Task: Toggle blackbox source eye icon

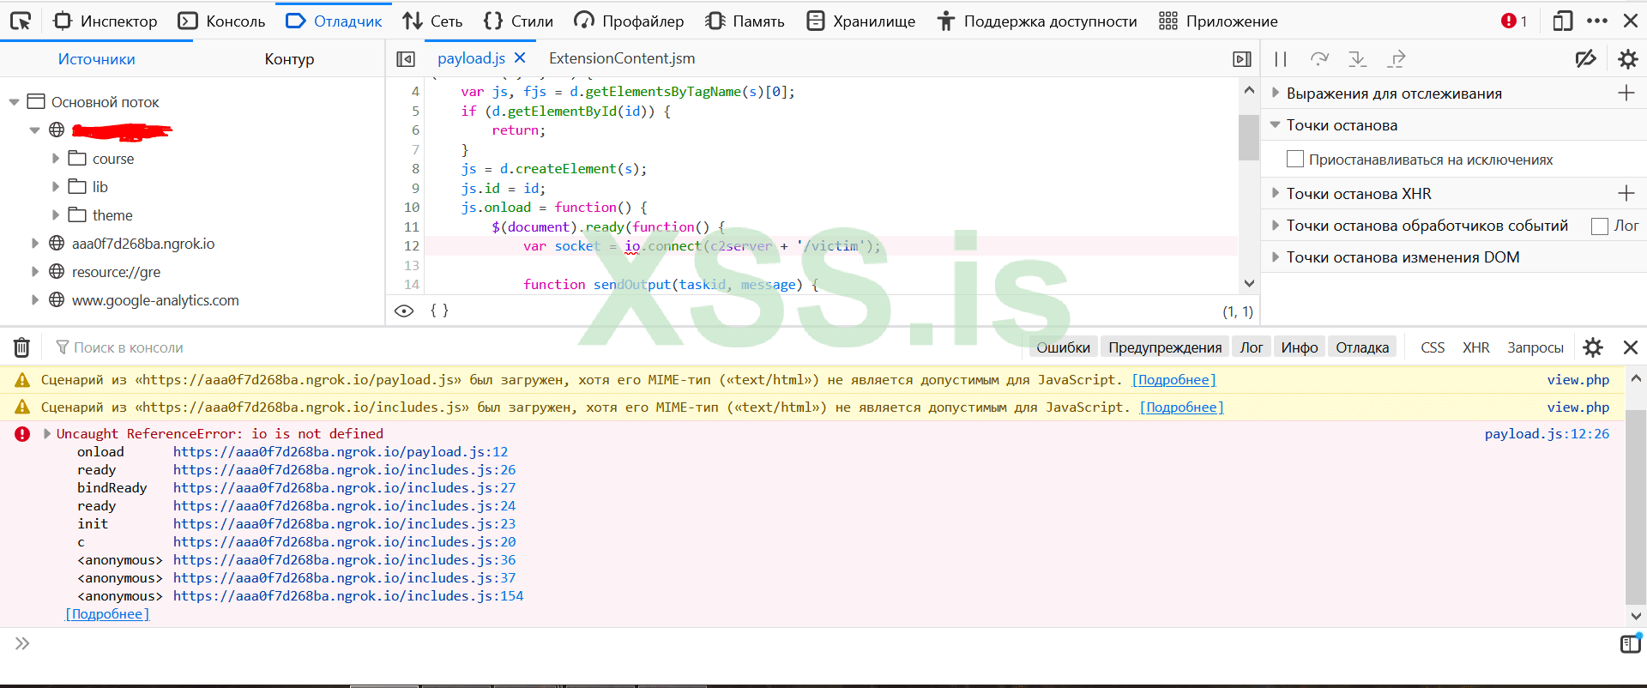Action: 404,311
